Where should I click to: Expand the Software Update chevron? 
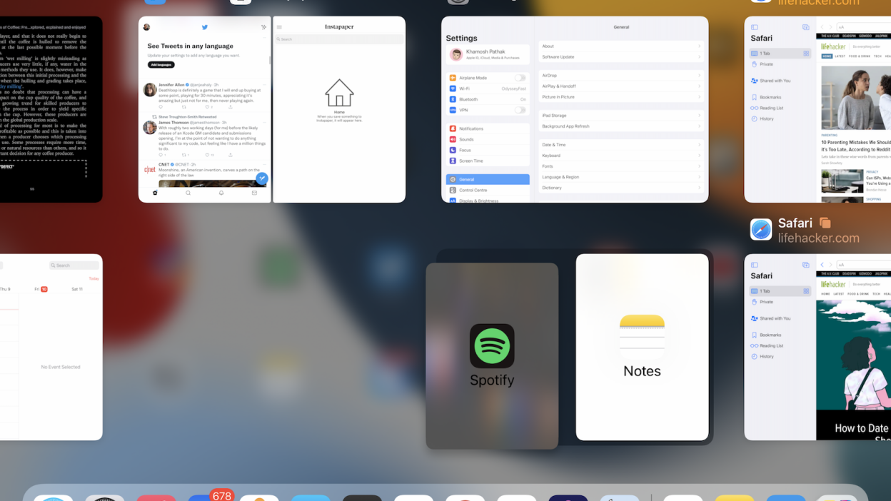pos(699,56)
